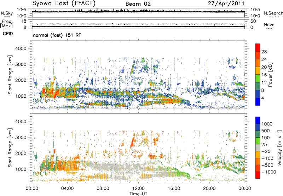This screenshot has width=283, height=196.
Task: Select the "N.Search" legend label
Action: click(x=273, y=13)
